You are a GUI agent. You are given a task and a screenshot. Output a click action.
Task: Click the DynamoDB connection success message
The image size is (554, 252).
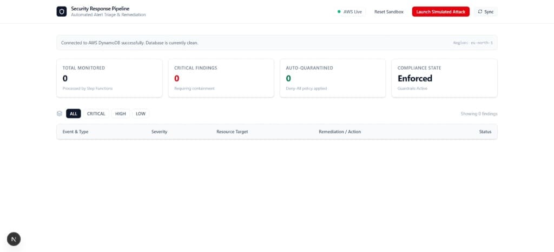(x=130, y=43)
